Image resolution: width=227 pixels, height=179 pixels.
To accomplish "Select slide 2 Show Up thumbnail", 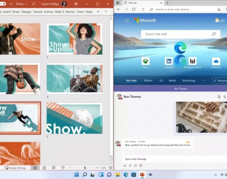I will tap(74, 39).
